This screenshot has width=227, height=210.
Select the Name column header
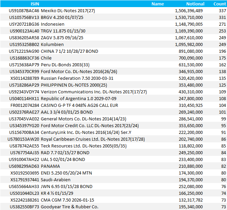click(x=158, y=4)
